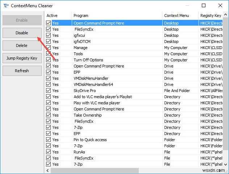229x174 pixels.
Task: Click the Refresh button
Action: (x=22, y=71)
